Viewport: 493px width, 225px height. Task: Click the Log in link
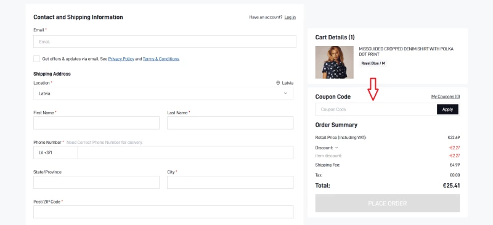(x=290, y=17)
